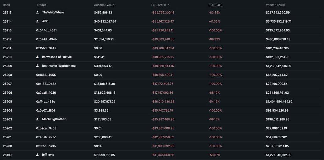
Task: Open trader address 0xa183...0482
Action: point(46,84)
